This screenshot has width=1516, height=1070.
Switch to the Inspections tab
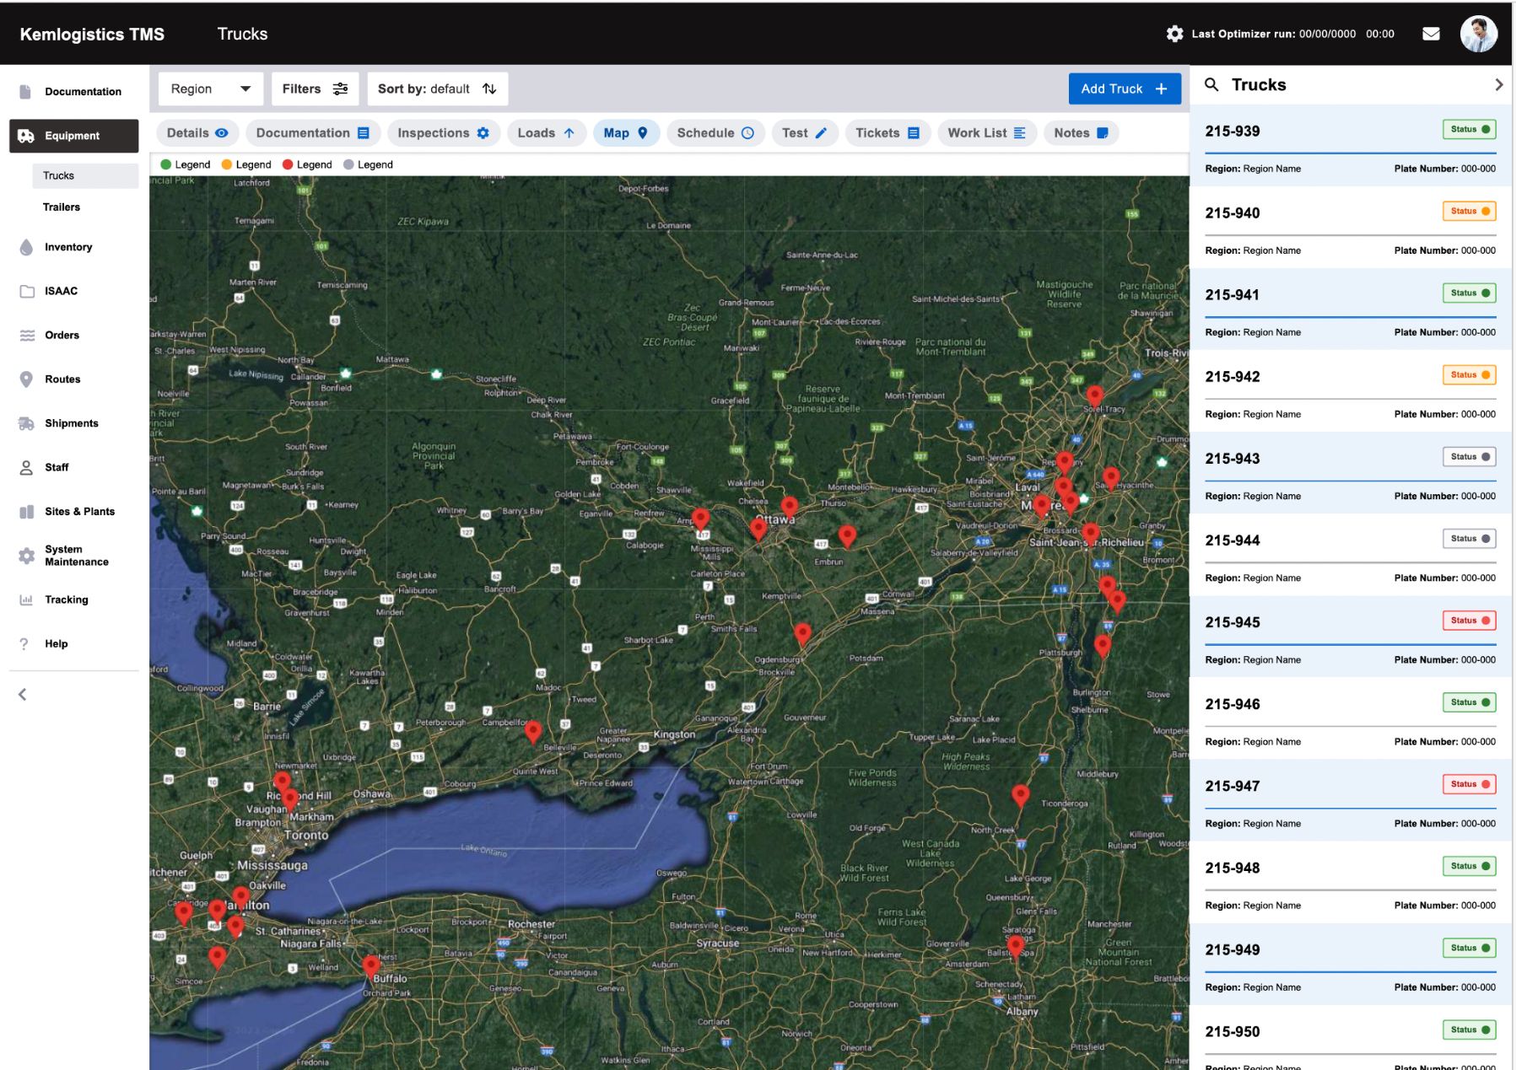tap(443, 133)
